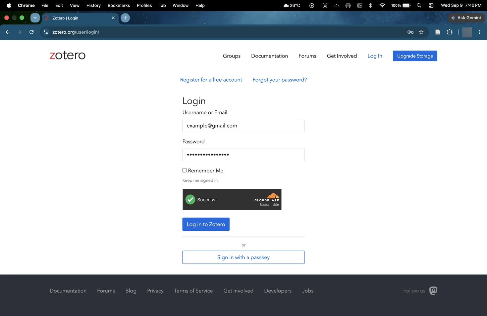Open the Cloudflare Help link

click(x=276, y=204)
